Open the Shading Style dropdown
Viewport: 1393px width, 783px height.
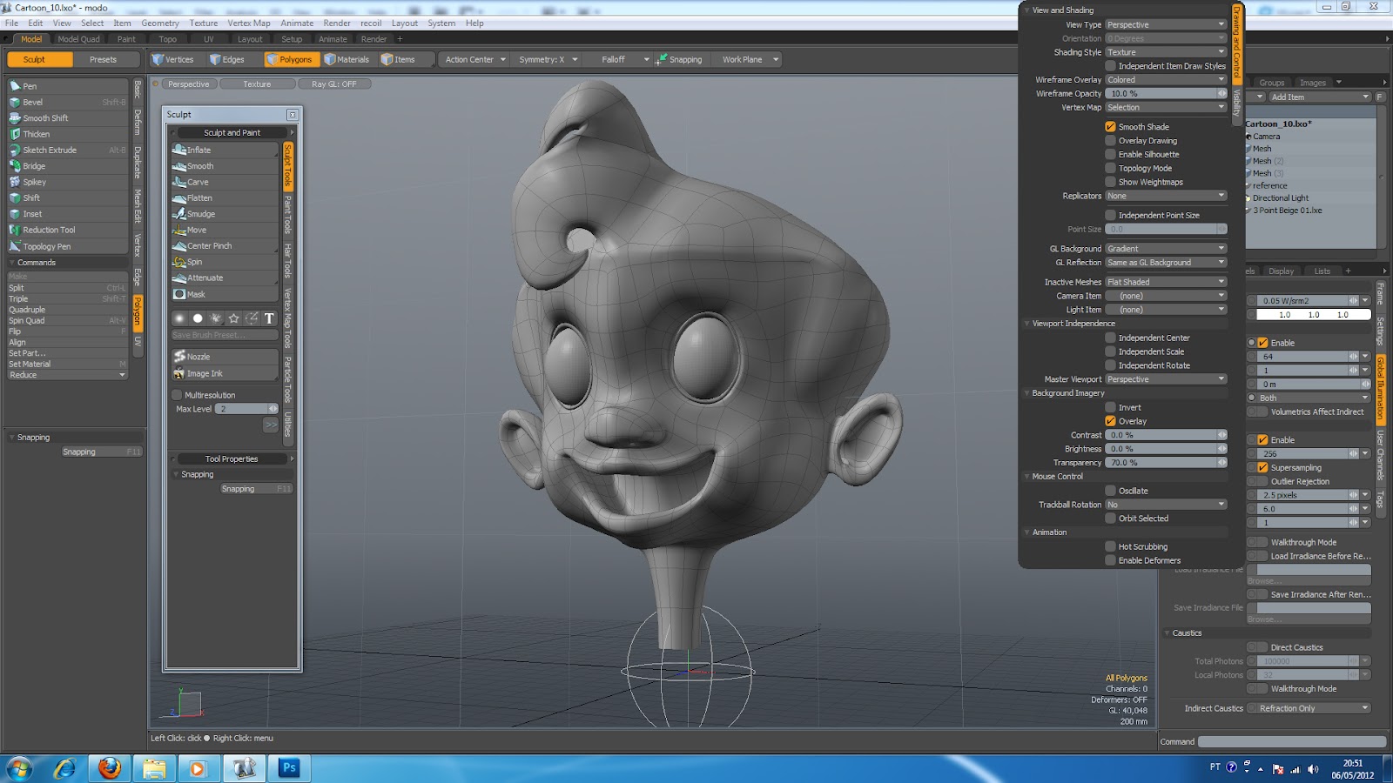1166,52
